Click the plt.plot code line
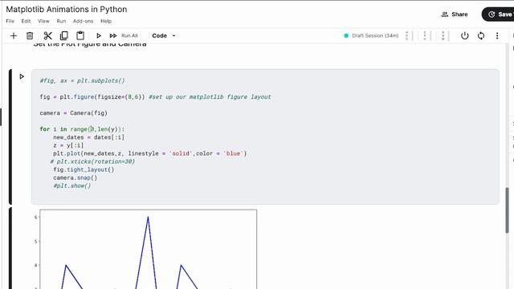The width and height of the screenshot is (514, 289). [150, 153]
